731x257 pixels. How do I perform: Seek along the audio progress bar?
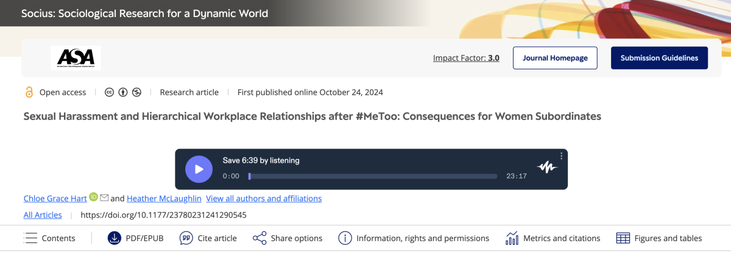(373, 176)
